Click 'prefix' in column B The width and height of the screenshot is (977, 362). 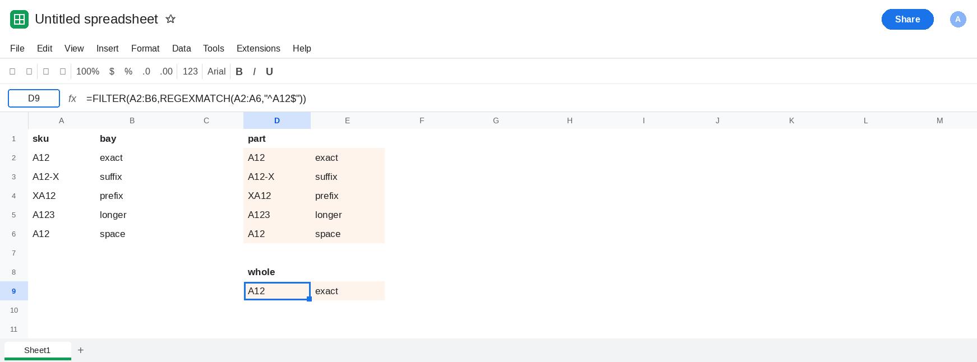point(132,196)
